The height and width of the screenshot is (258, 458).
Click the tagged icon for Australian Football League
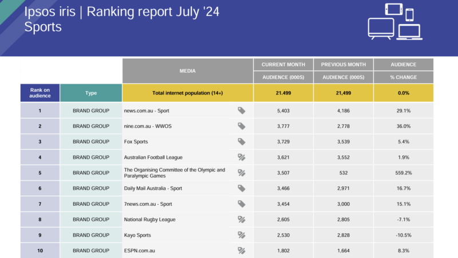(x=241, y=157)
